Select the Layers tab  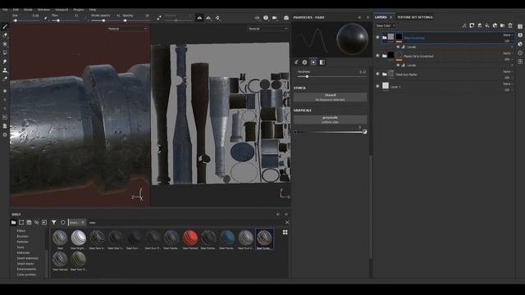(x=381, y=17)
